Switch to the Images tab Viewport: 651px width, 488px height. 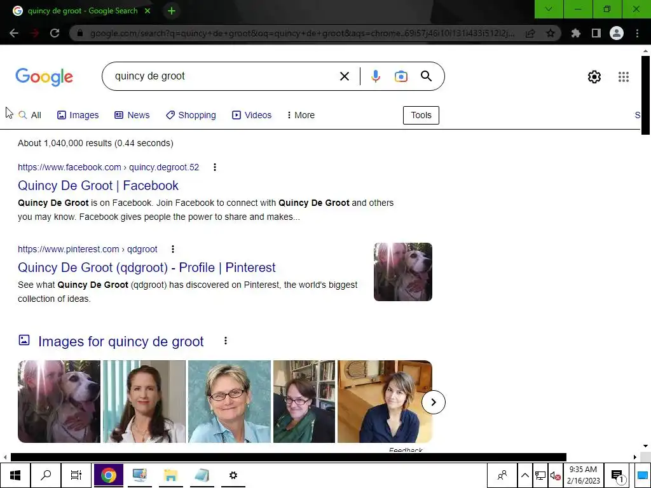[78, 115]
